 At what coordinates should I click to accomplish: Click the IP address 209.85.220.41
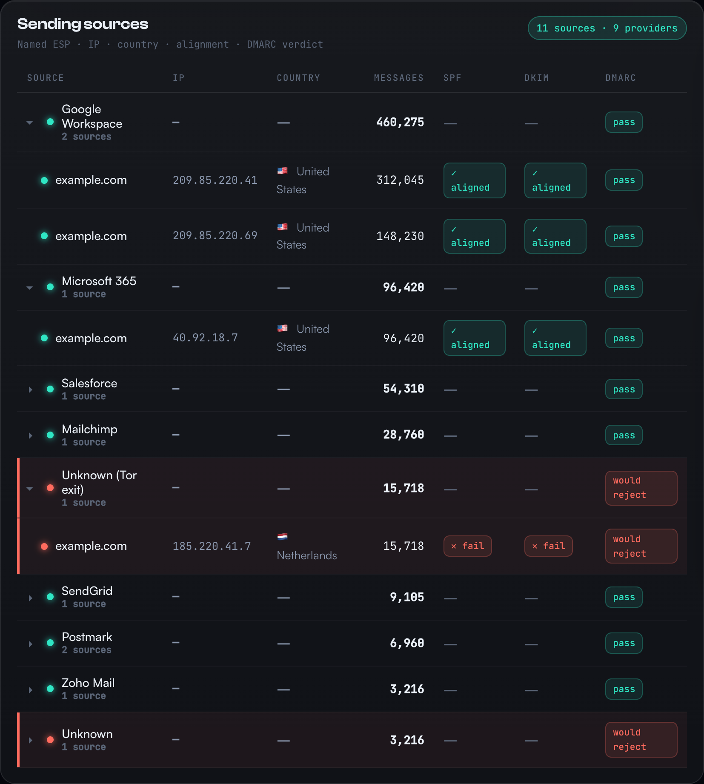click(x=215, y=180)
